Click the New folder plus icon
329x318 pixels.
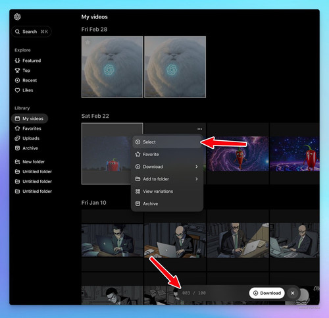(17, 162)
